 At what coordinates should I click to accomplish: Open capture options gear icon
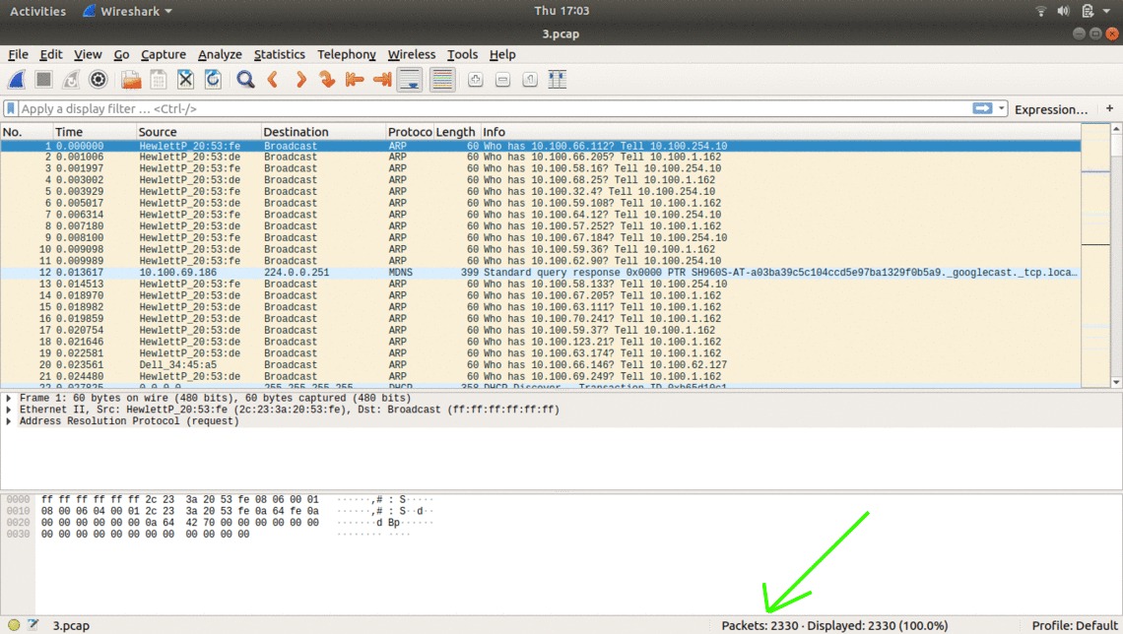coord(99,80)
